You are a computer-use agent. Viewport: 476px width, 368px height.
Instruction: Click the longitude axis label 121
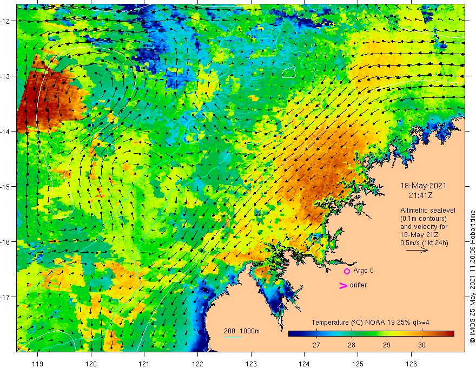coord(144,364)
